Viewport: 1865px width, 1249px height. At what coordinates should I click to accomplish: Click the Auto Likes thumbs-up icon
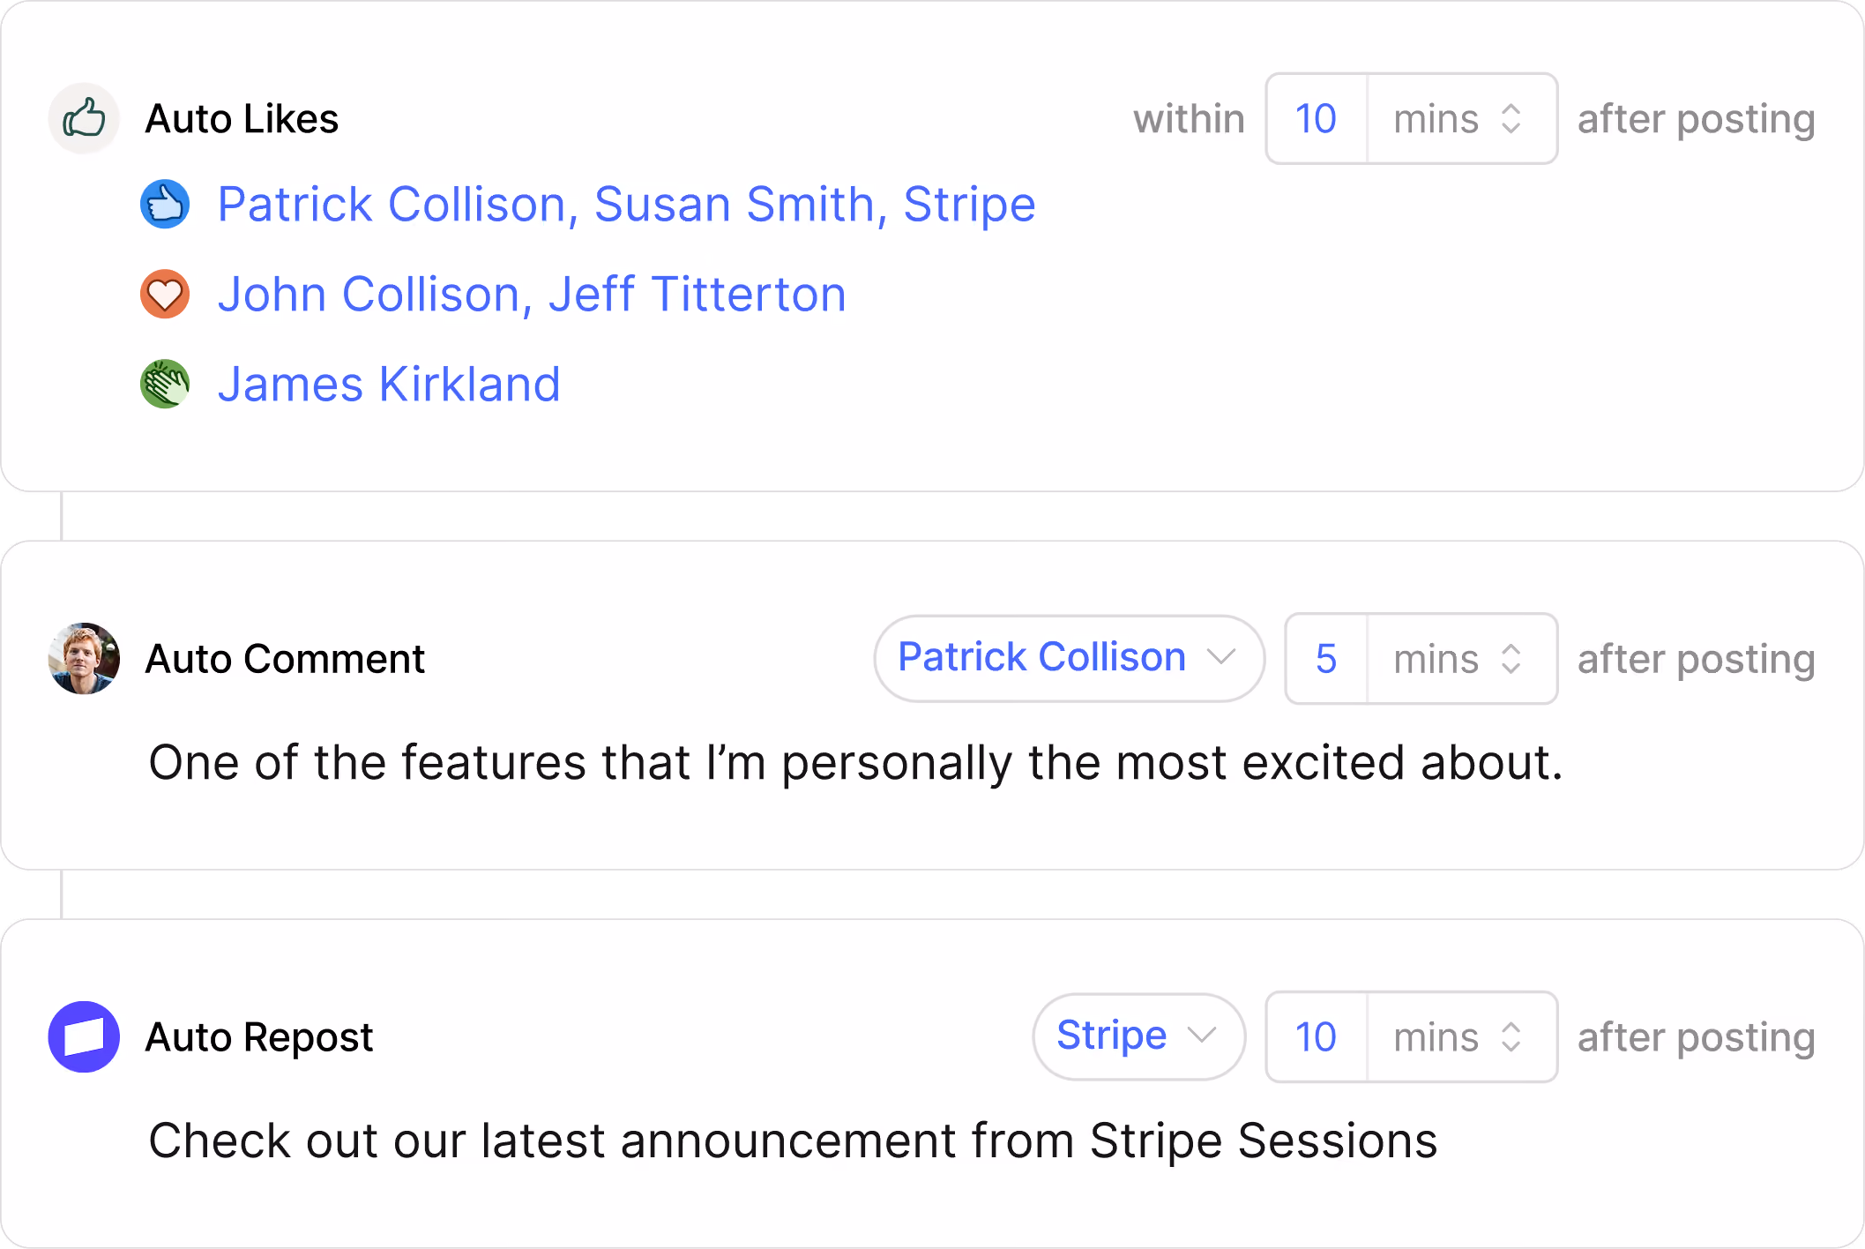84,118
